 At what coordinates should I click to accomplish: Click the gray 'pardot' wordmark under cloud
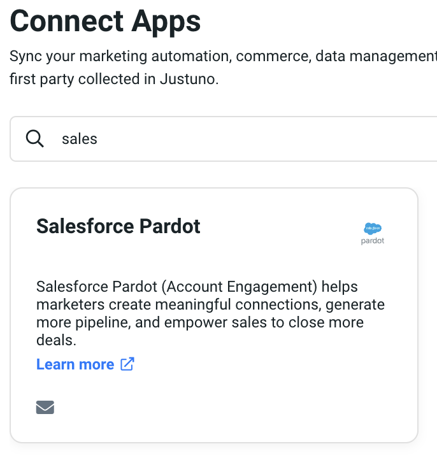tap(373, 241)
